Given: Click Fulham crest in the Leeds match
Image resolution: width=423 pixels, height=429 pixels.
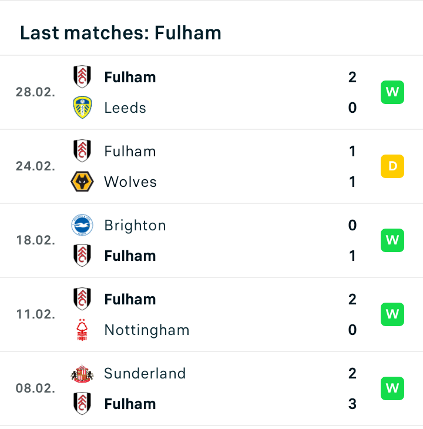Looking at the screenshot, I should coord(82,77).
